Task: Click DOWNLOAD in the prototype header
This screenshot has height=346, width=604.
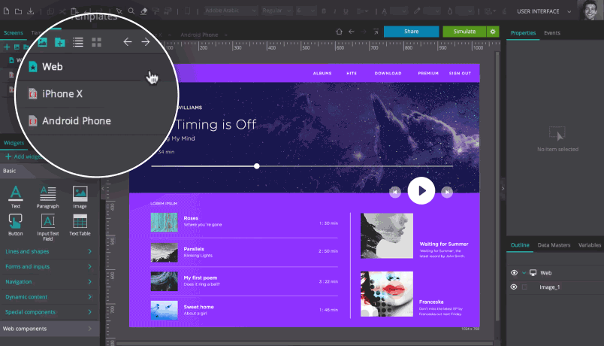Action: (388, 73)
